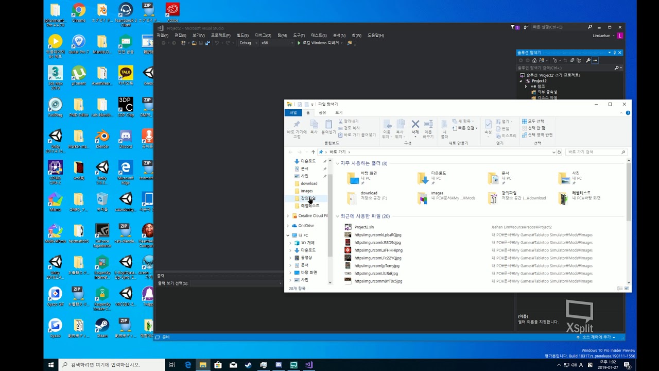This screenshot has width=659, height=371.
Task: Select the 레벨테스트 folder in navigation pane
Action: click(x=309, y=206)
